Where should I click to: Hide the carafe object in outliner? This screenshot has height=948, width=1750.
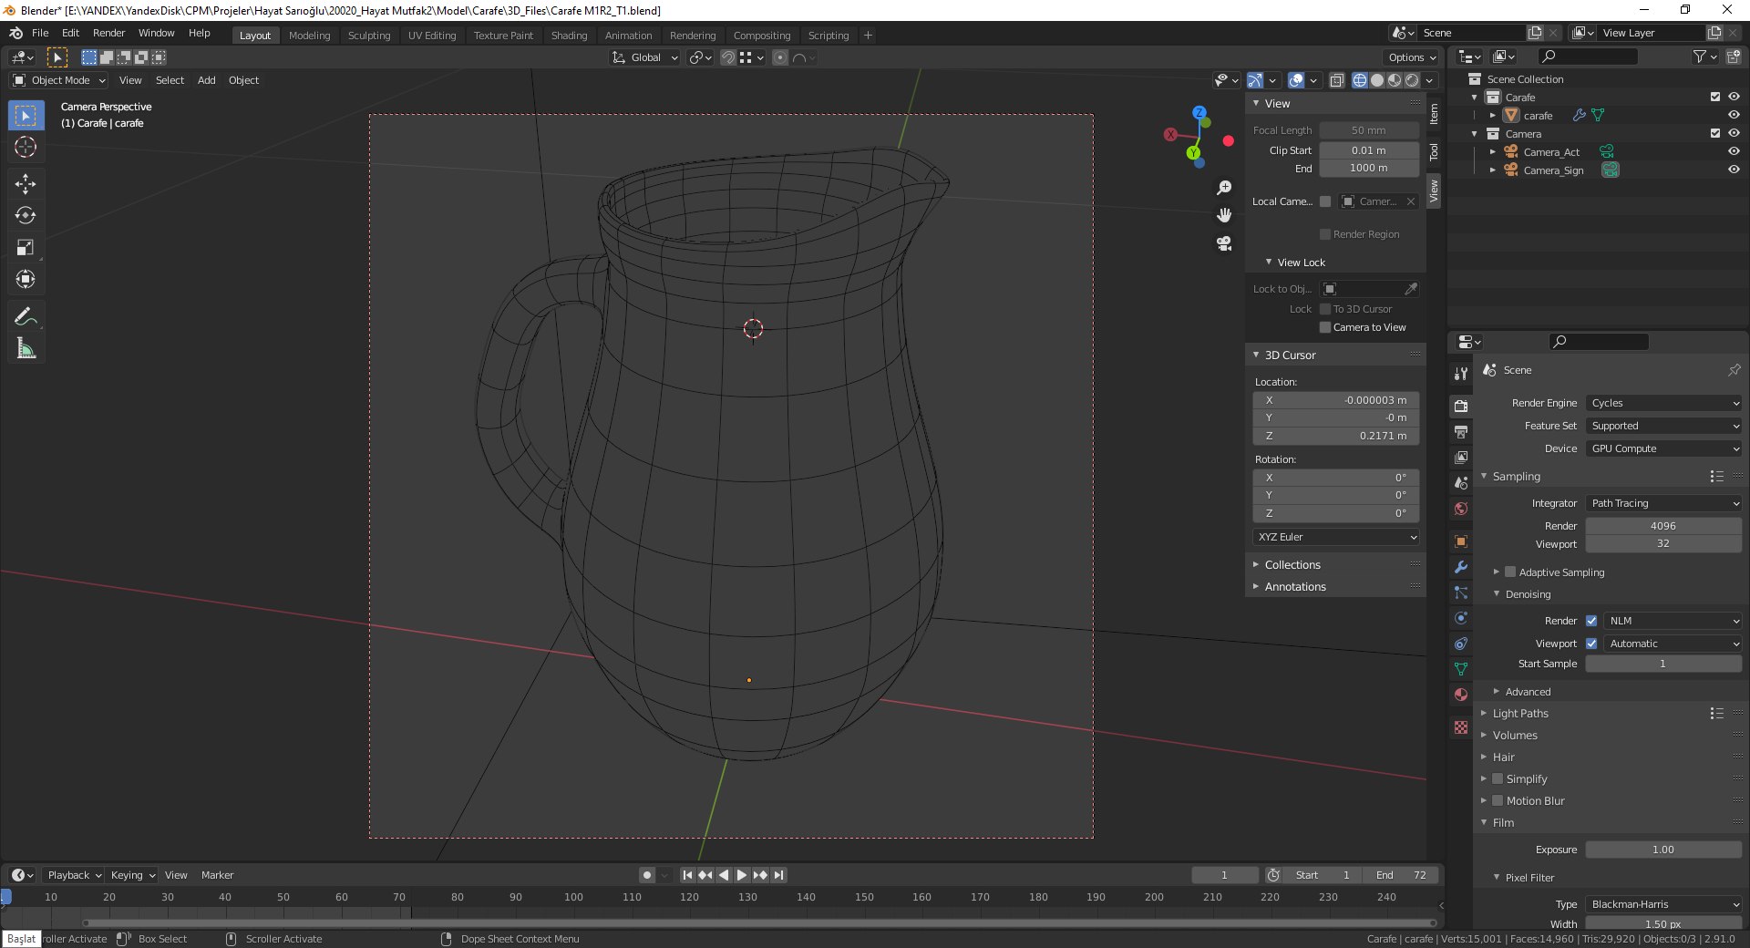pos(1734,115)
